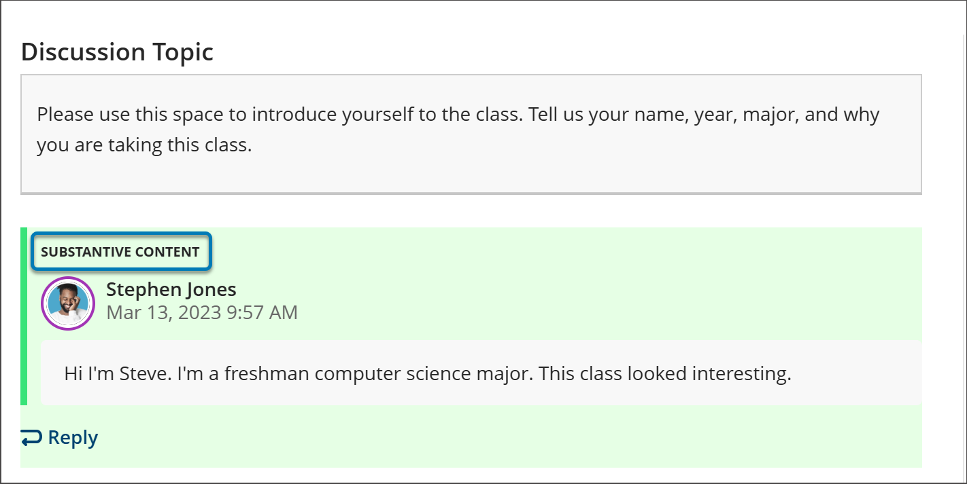Toggle the Substantive Content label
Screen dimensions: 967x484
coord(122,251)
